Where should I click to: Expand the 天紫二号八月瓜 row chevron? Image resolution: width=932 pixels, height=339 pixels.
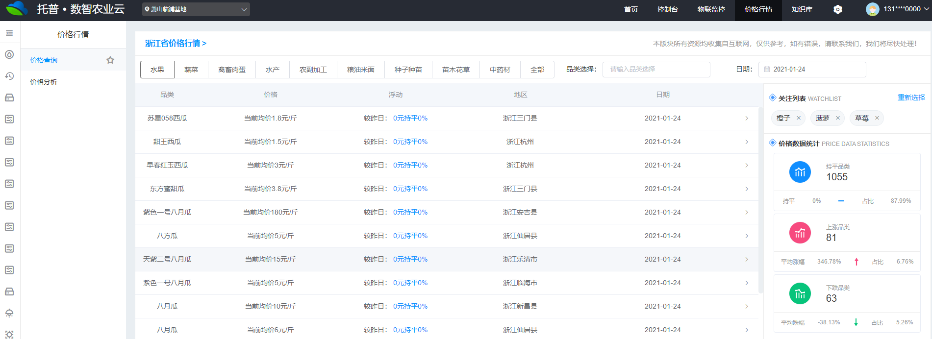tap(747, 259)
